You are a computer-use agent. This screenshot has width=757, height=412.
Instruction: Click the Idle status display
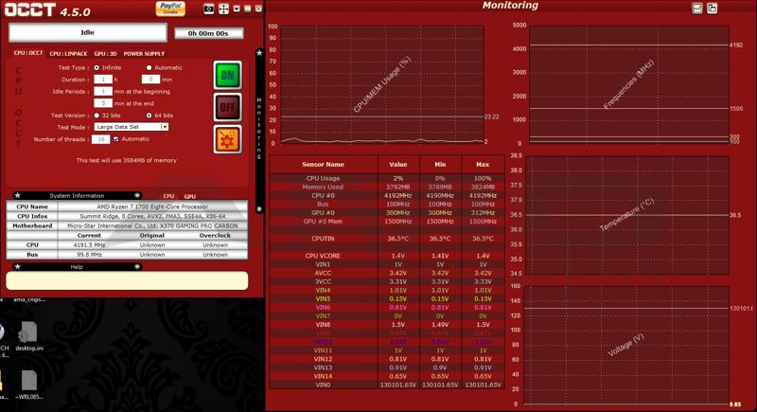[x=88, y=33]
